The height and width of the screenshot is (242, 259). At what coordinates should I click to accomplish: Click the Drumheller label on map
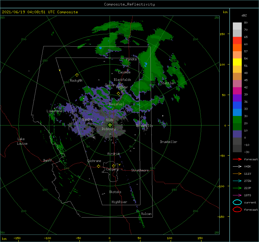point(169,142)
